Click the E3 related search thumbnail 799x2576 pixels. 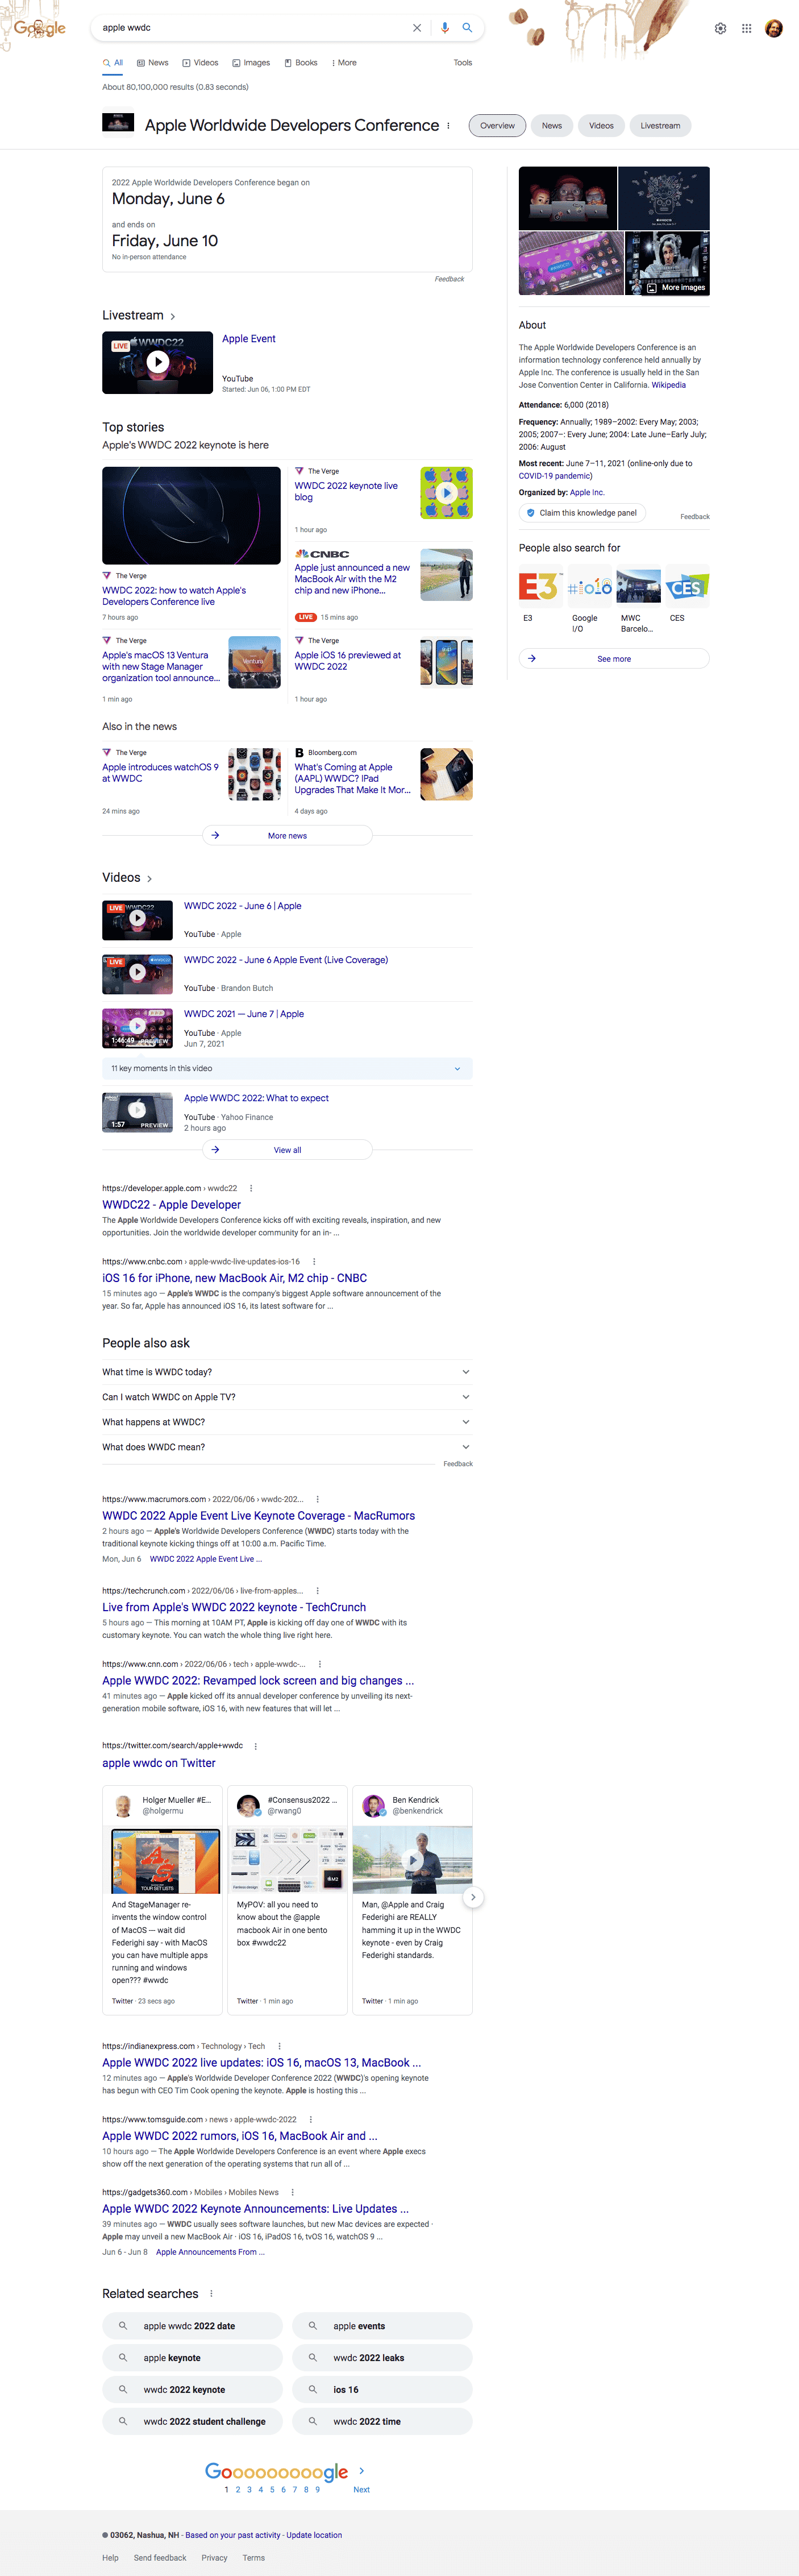click(539, 587)
